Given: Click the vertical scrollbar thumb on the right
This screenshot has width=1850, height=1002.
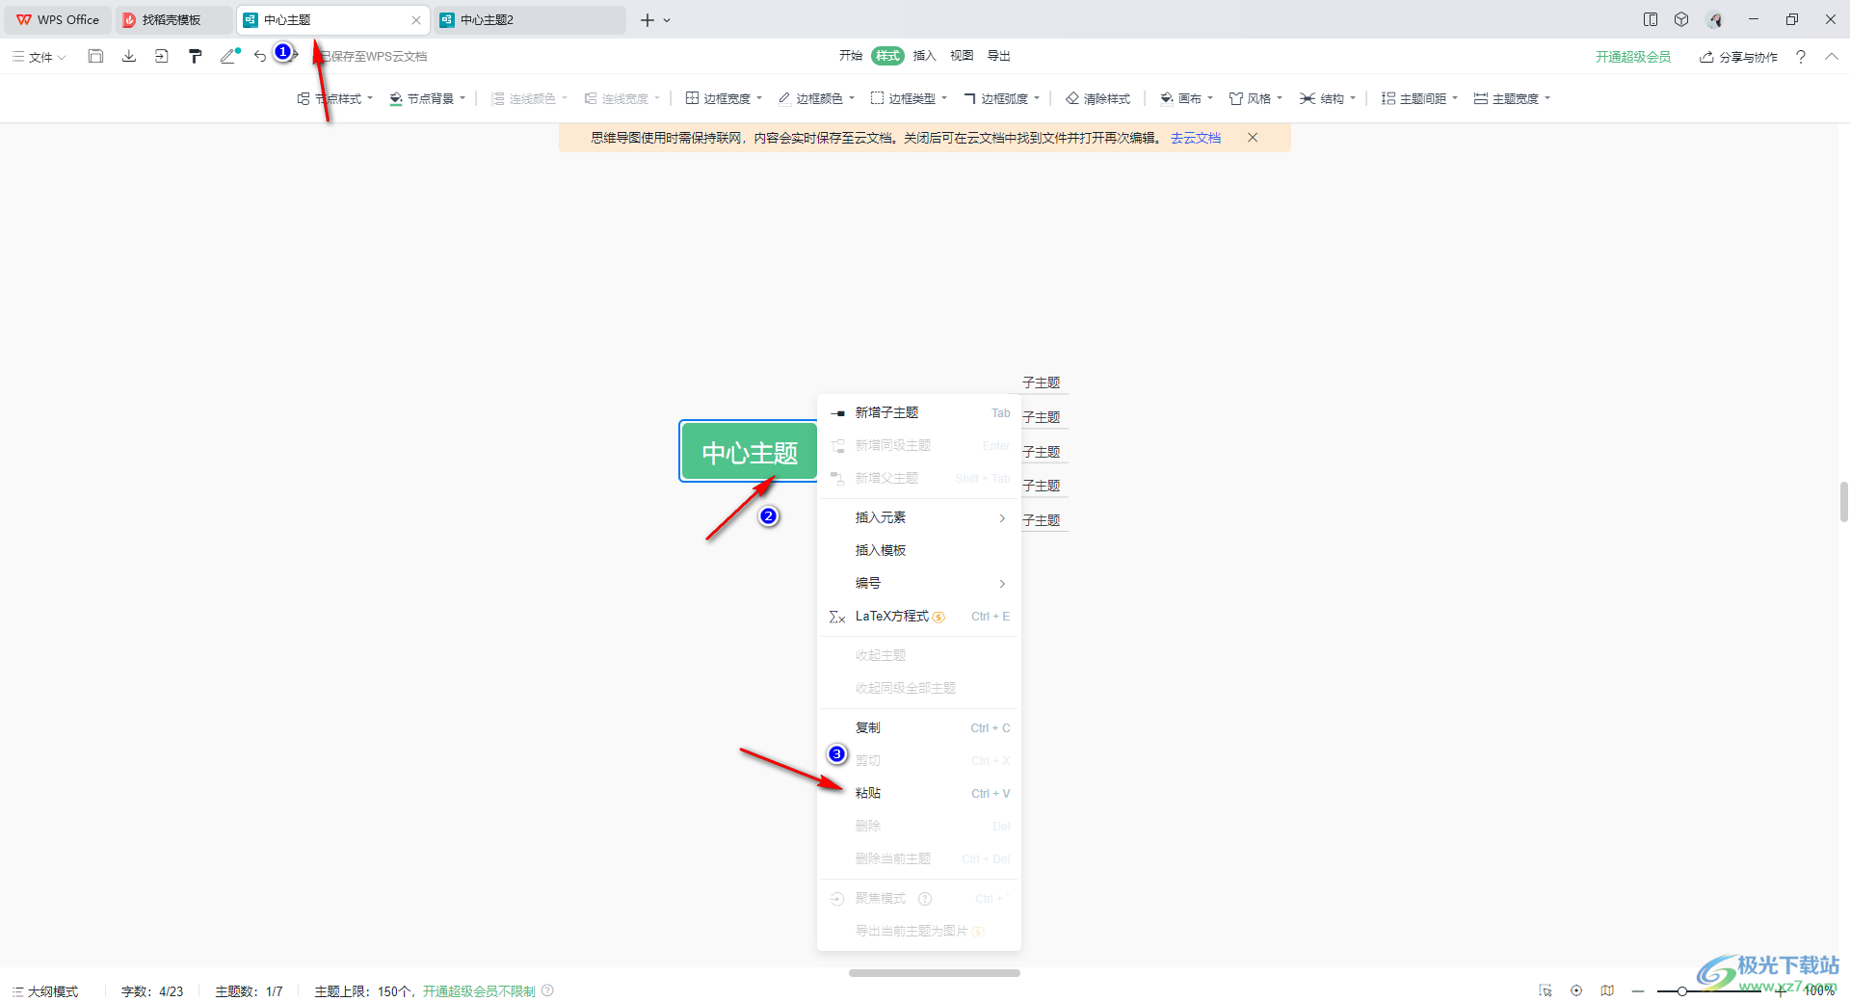Looking at the screenshot, I should 1843,502.
